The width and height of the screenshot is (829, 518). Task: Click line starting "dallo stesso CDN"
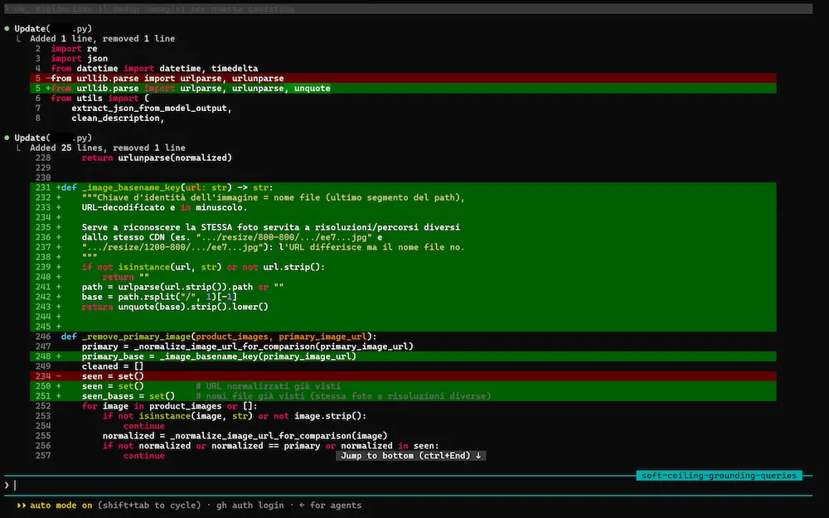pos(404,237)
